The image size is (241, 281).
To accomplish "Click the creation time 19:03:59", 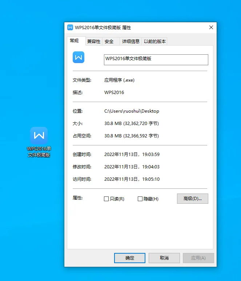I will point(151,155).
